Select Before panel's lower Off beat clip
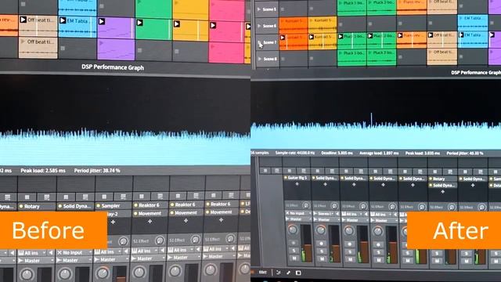Image resolution: width=501 pixels, height=282 pixels. click(x=38, y=48)
